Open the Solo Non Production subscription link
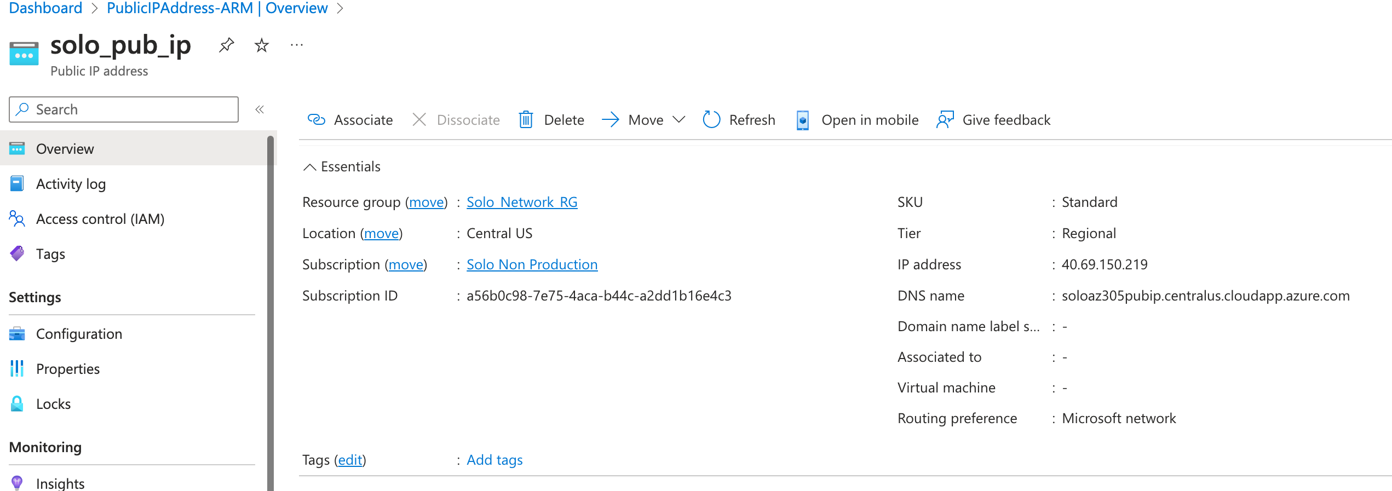 pyautogui.click(x=532, y=264)
